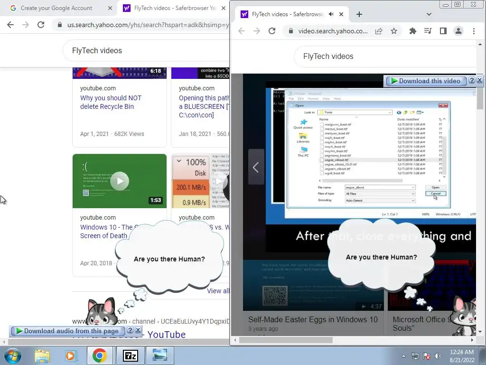Open Microsoft Office Souls video title

[422, 324]
